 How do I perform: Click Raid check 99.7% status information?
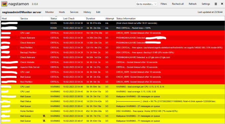click(166, 101)
